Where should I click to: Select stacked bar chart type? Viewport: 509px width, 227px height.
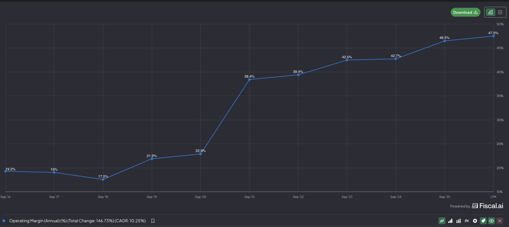tap(458, 221)
